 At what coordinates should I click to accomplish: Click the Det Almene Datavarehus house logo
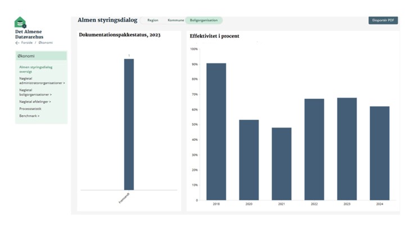(20, 22)
